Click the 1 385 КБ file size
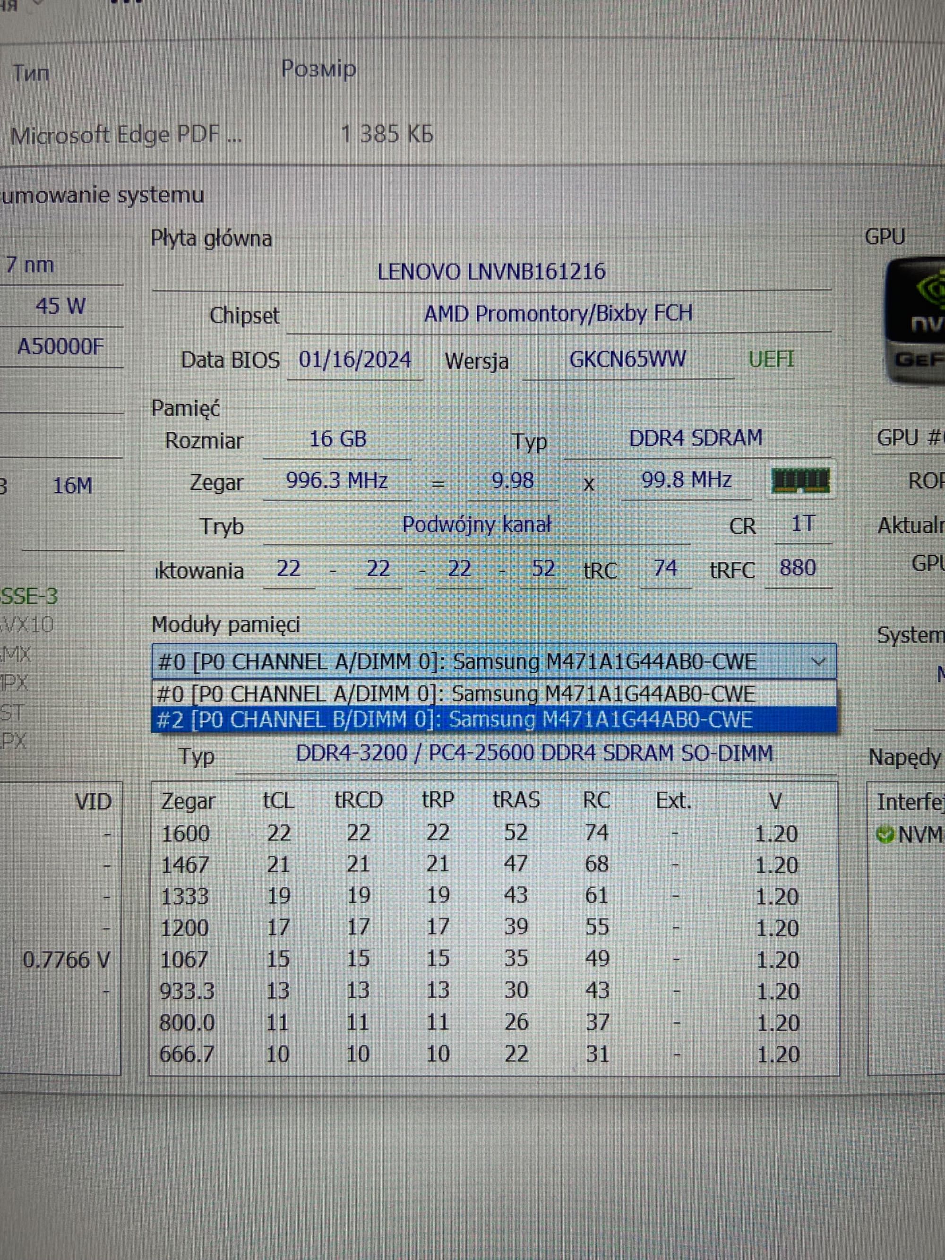 click(x=387, y=135)
